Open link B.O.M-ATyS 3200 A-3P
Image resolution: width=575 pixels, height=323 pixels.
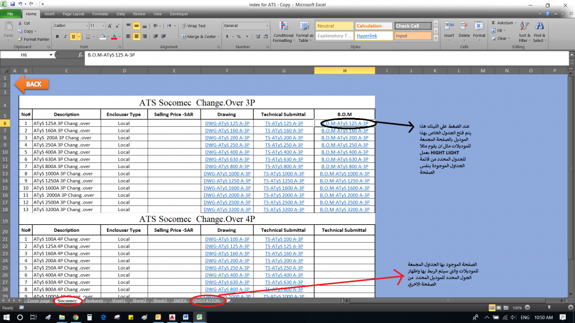click(344, 209)
